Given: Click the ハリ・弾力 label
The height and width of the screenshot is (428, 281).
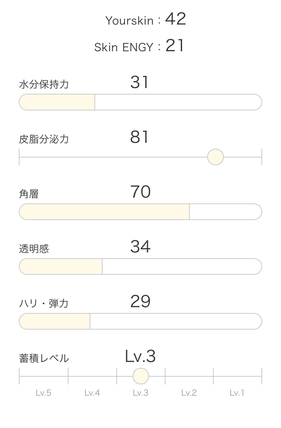Looking at the screenshot, I should (x=44, y=304).
